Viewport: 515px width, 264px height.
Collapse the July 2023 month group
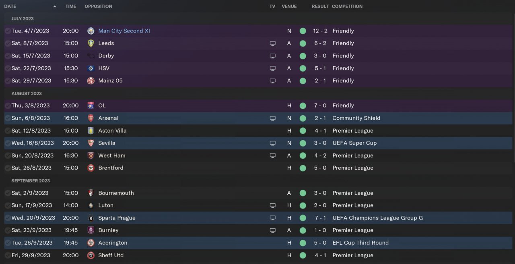pyautogui.click(x=23, y=18)
